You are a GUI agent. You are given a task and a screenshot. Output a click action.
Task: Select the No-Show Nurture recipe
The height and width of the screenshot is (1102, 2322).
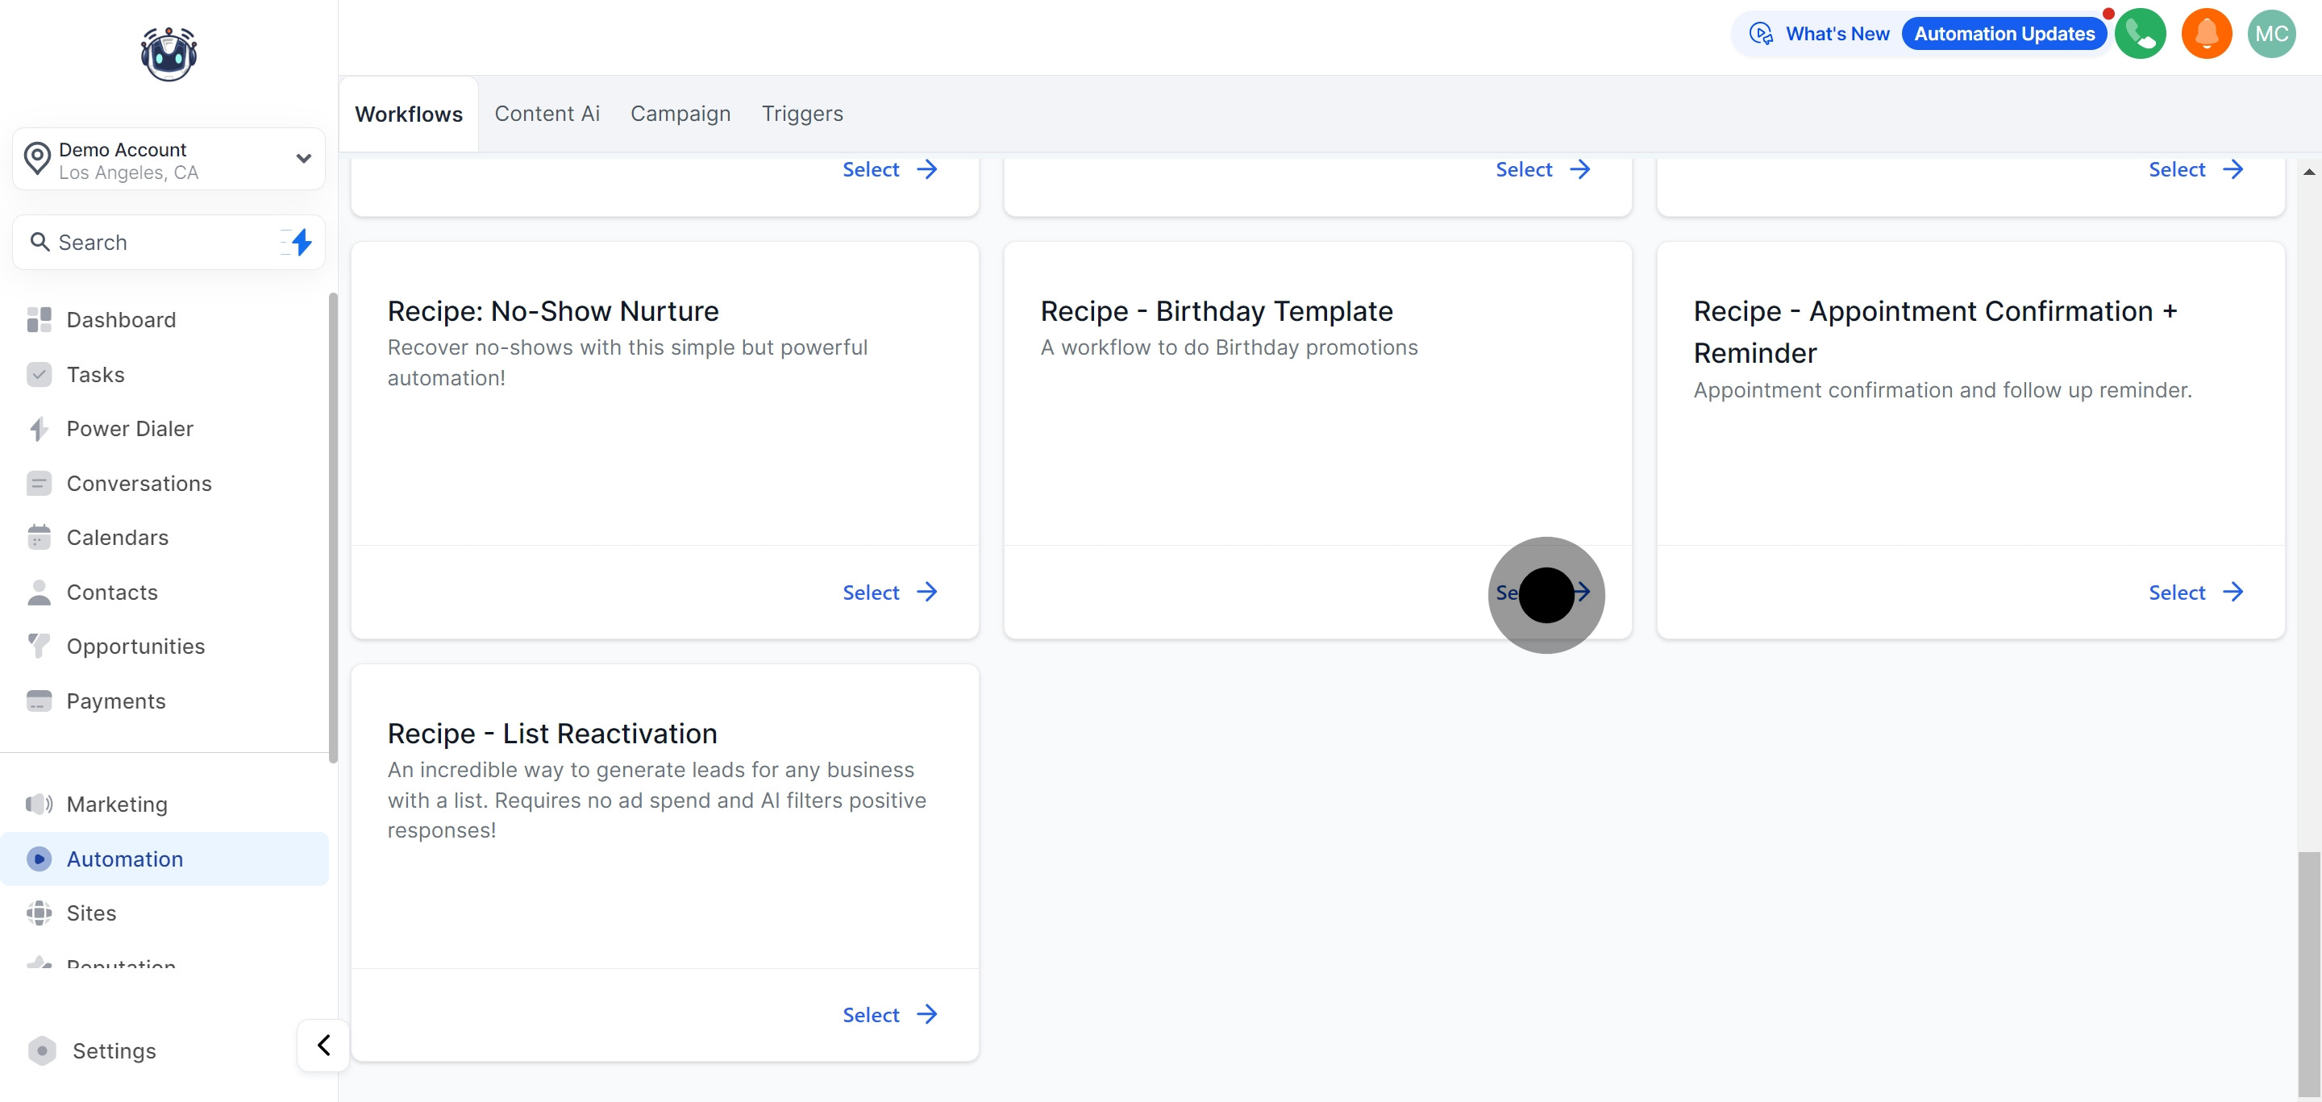pos(888,592)
